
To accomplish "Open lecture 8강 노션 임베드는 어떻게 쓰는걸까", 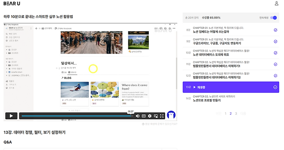I will [x=231, y=30].
